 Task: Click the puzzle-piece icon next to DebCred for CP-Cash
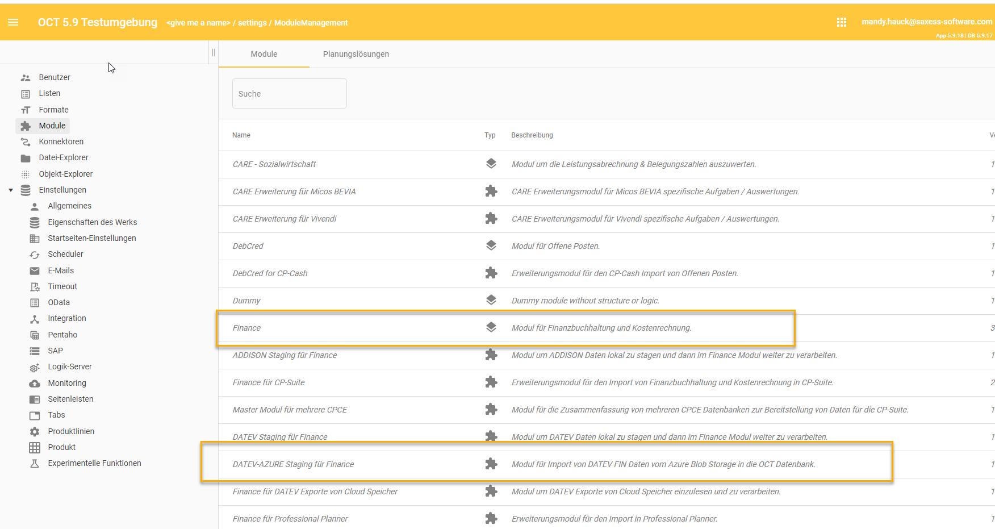[x=491, y=273]
